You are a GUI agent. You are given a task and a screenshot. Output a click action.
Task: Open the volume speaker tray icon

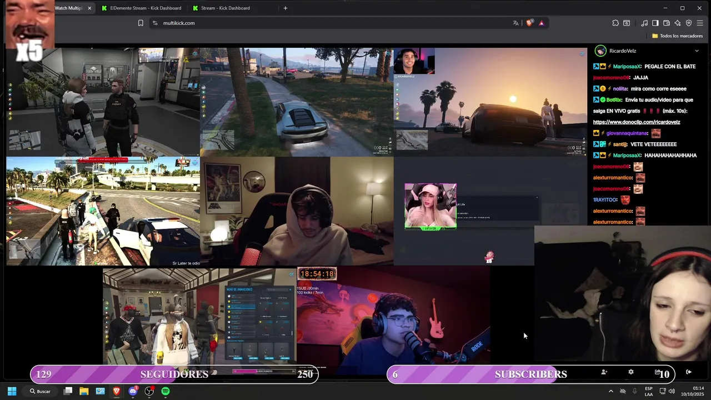(x=672, y=391)
